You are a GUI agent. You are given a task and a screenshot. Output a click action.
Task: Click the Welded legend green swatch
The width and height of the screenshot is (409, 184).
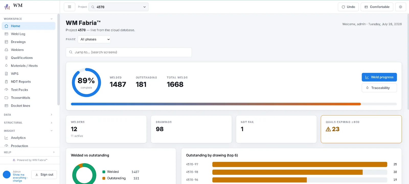click(x=104, y=172)
